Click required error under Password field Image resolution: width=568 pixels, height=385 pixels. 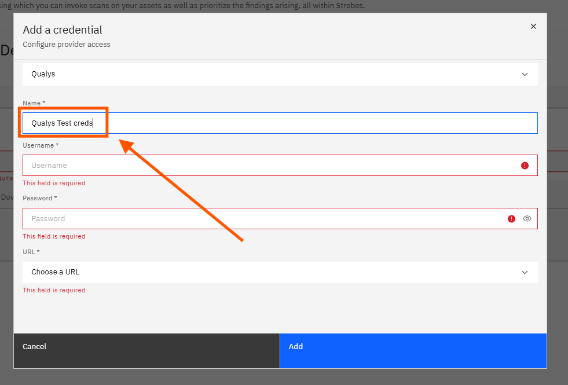(54, 236)
